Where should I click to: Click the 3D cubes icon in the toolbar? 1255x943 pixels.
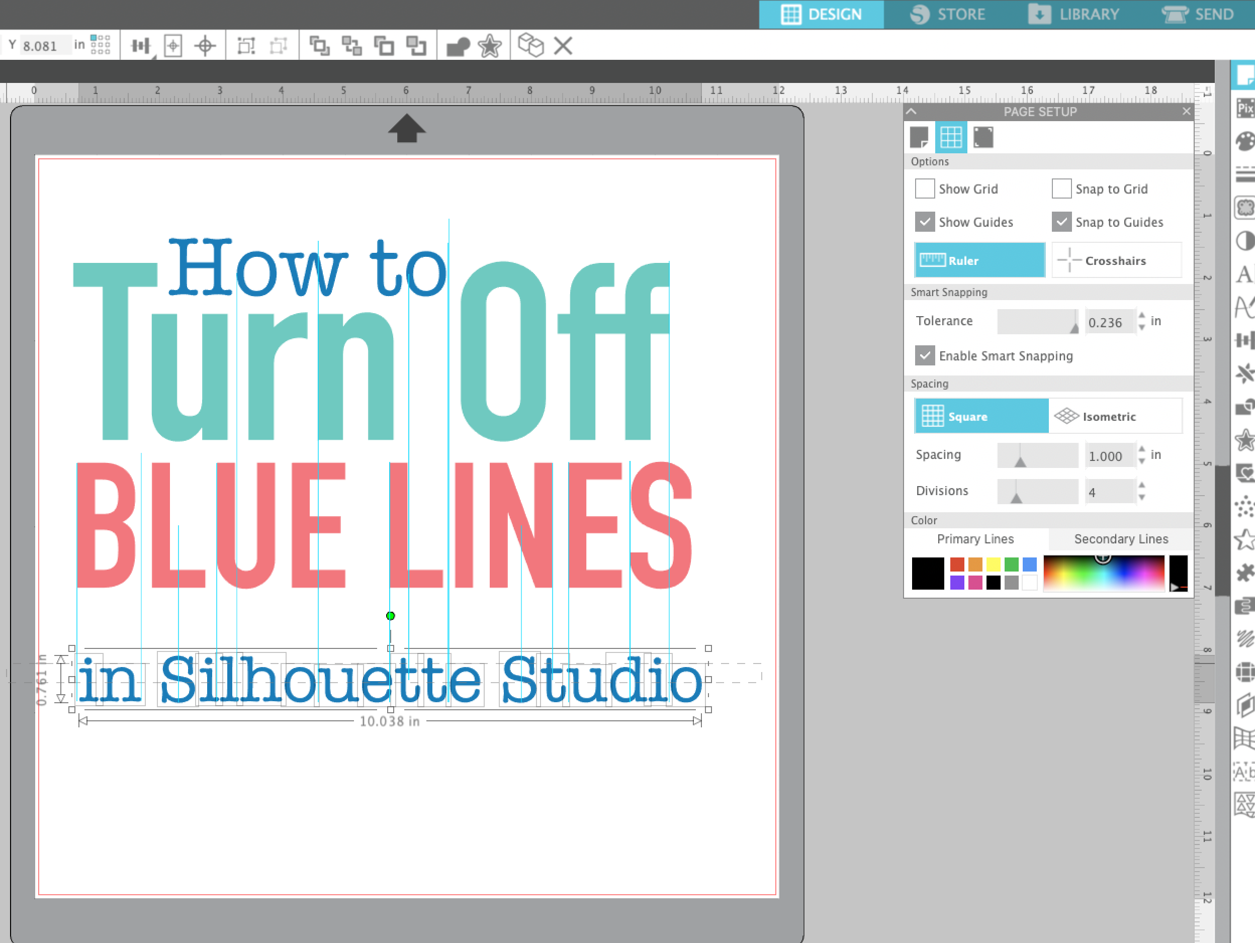click(x=531, y=45)
